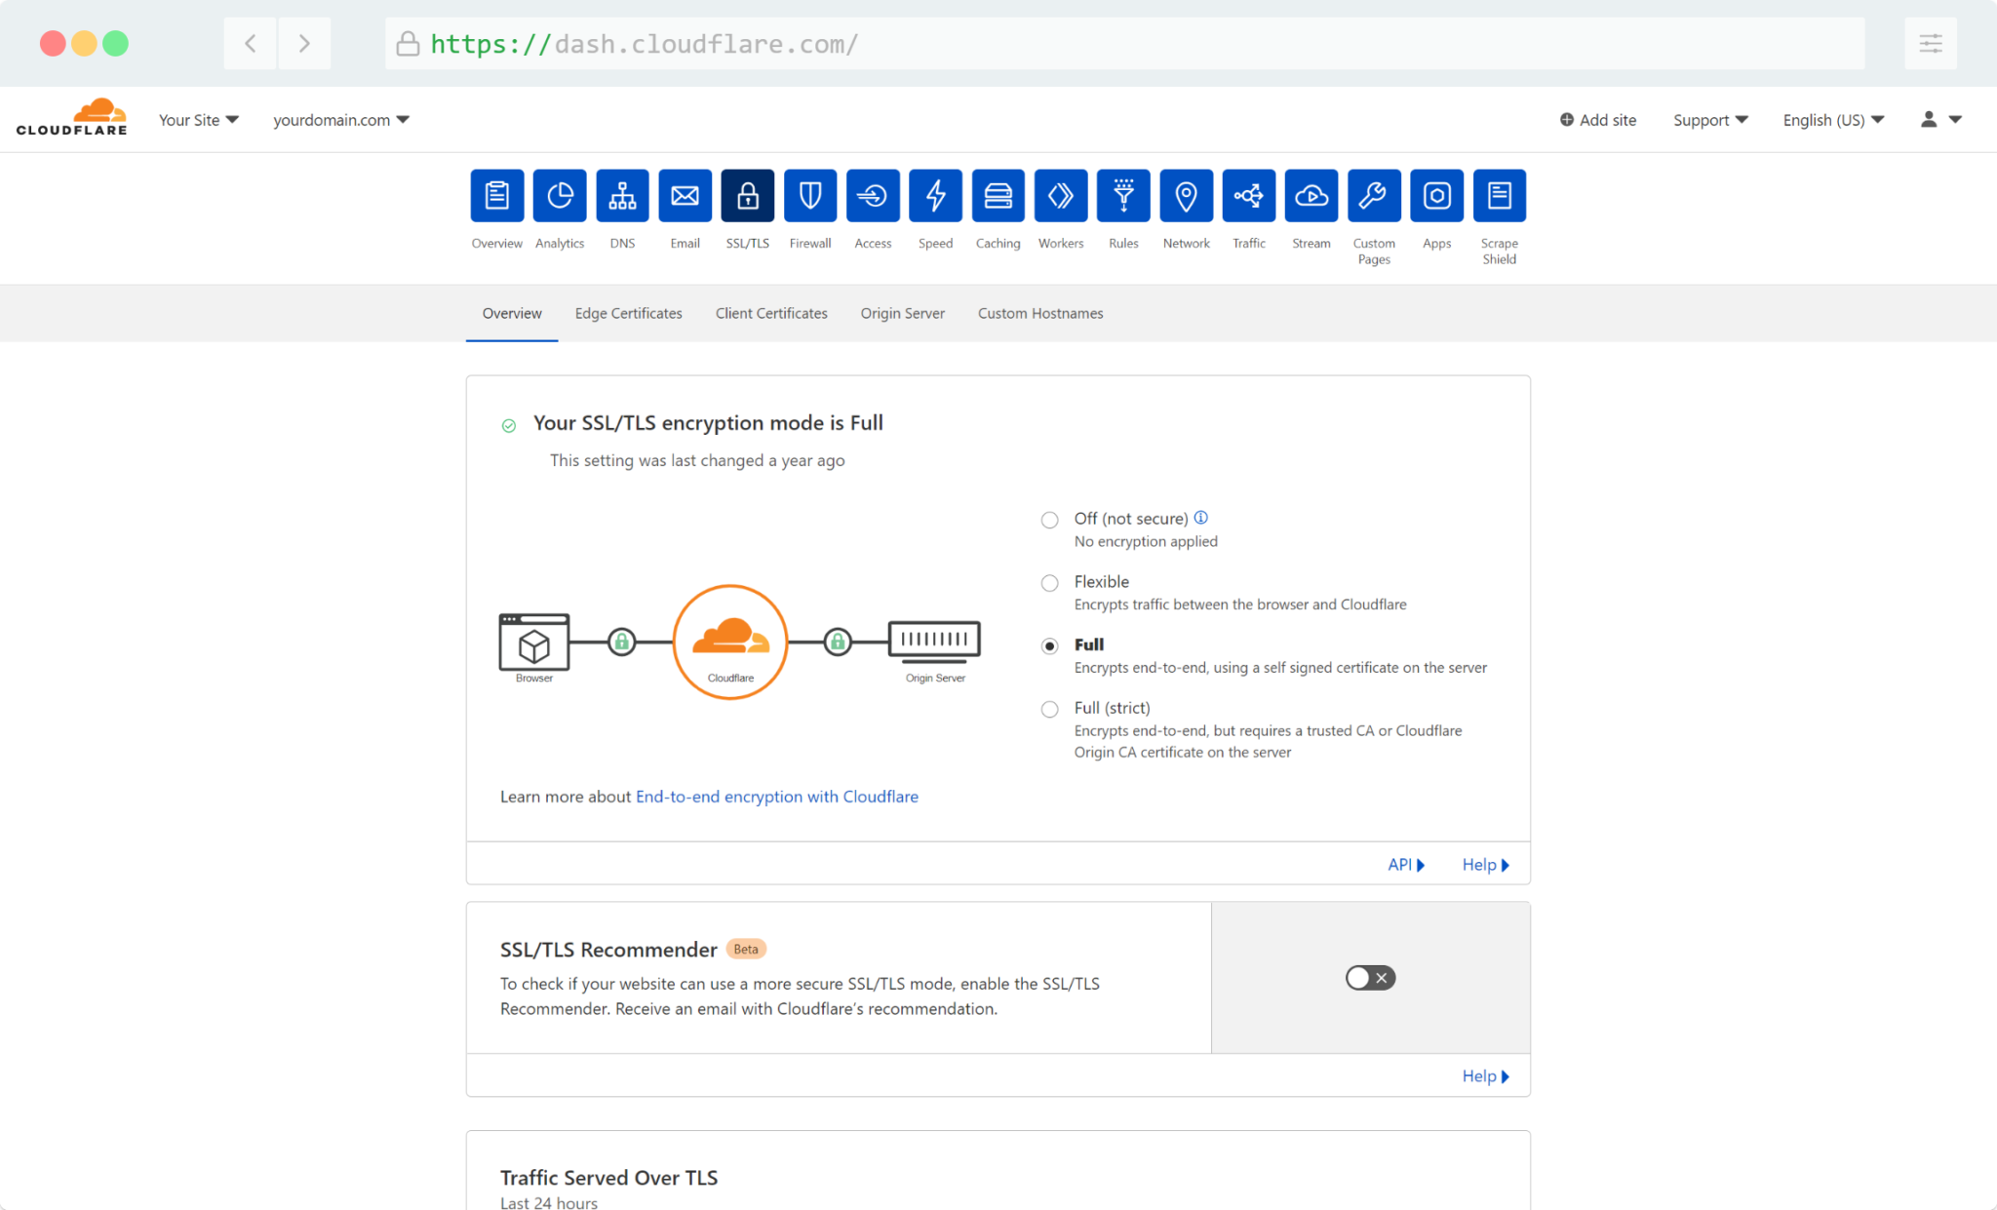The width and height of the screenshot is (1997, 1210).
Task: Enable the SSL/TLS Recommender toggle
Action: 1370,978
